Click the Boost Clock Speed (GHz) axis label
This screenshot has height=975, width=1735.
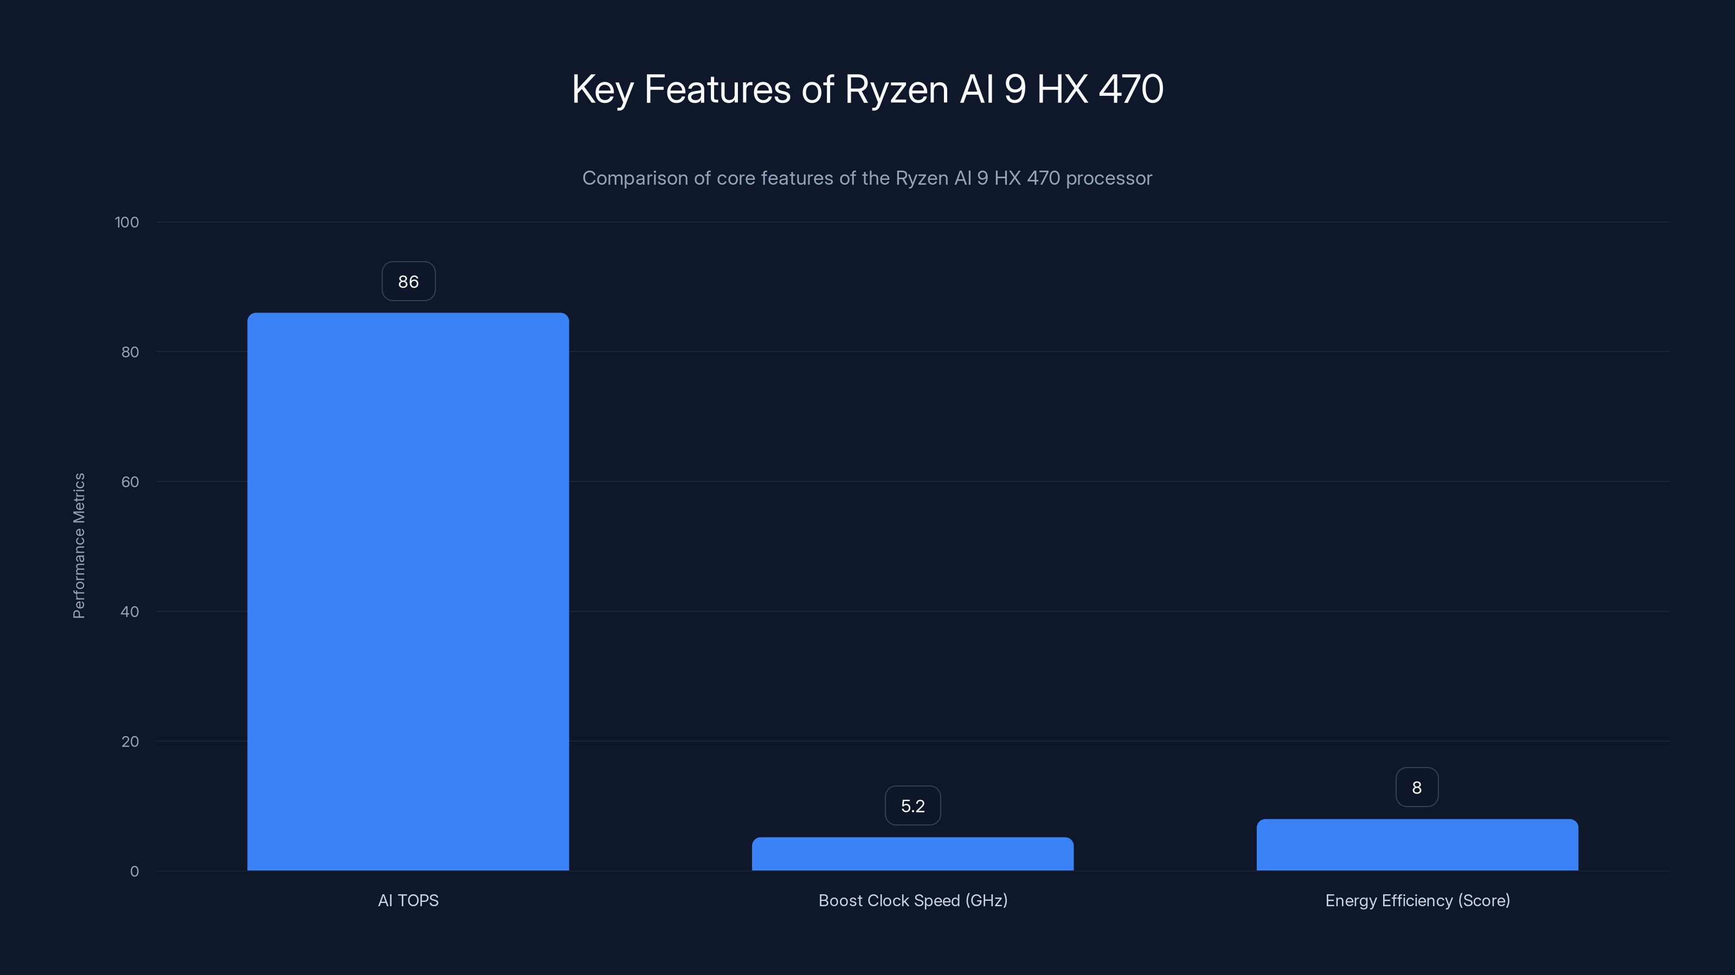click(x=913, y=900)
